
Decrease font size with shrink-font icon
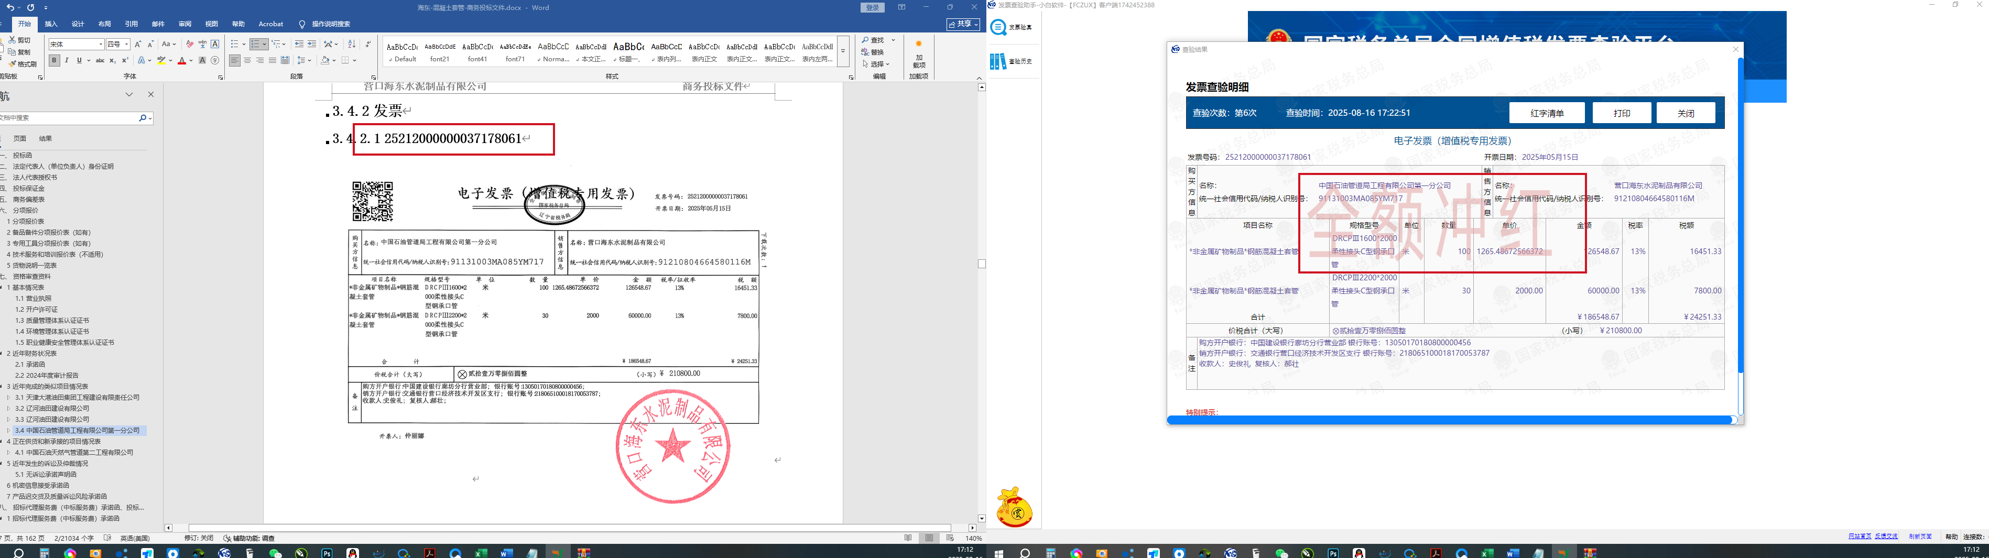coord(150,44)
